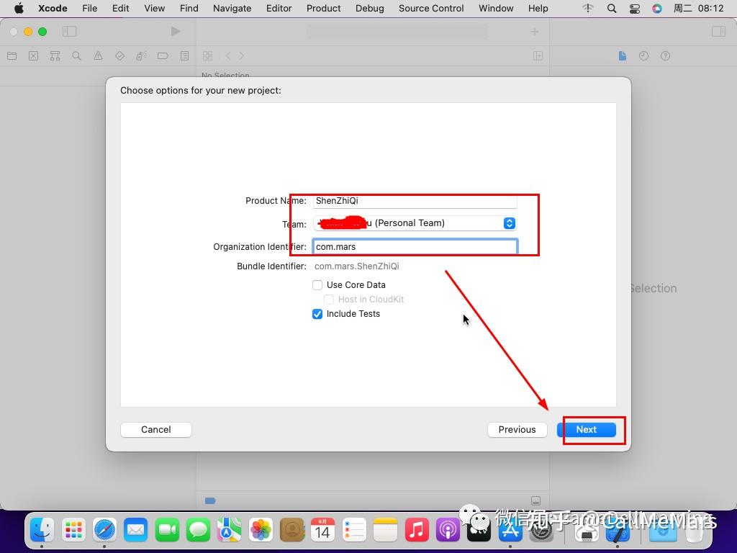Cancel the new project dialog
The width and height of the screenshot is (737, 553).
tap(156, 429)
